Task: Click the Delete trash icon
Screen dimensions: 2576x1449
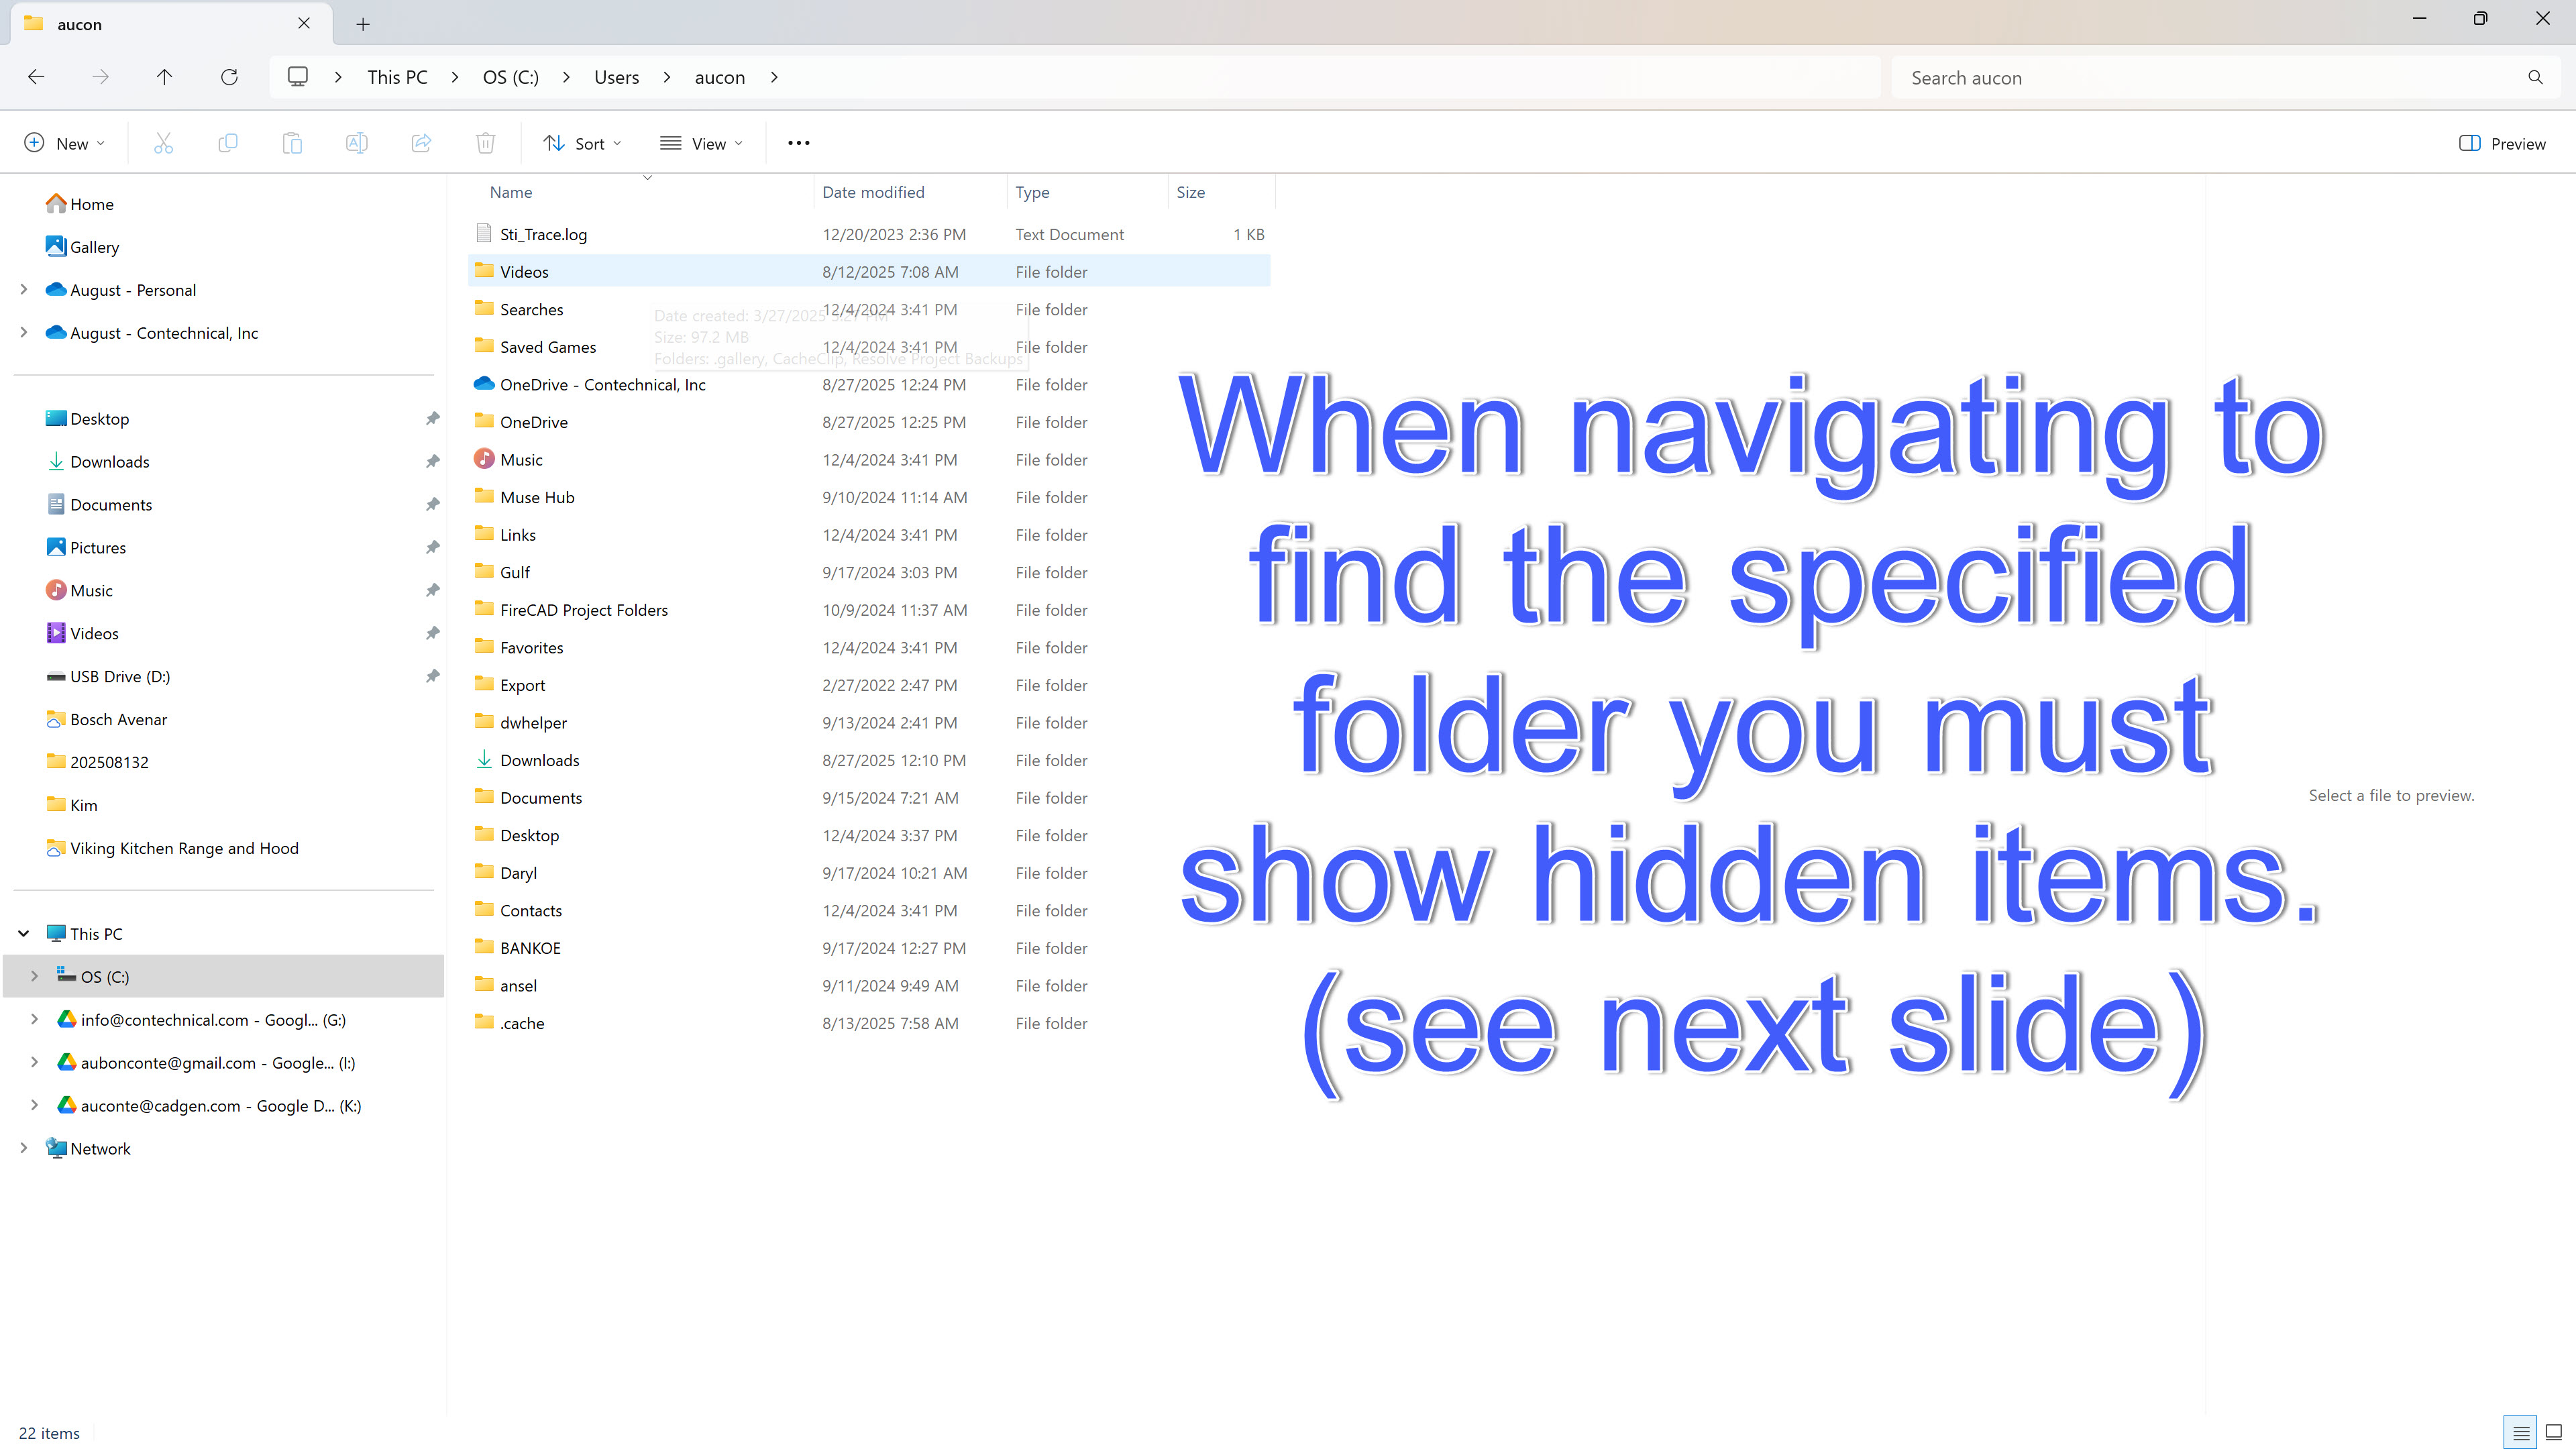Action: (485, 143)
